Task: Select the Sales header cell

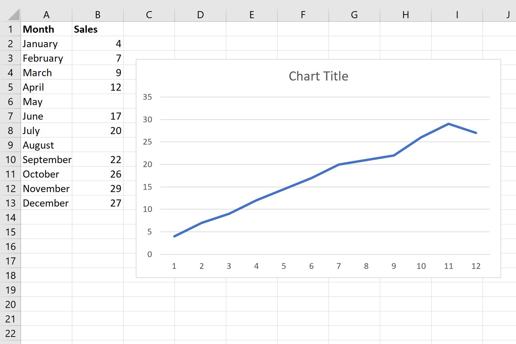Action: click(x=85, y=29)
